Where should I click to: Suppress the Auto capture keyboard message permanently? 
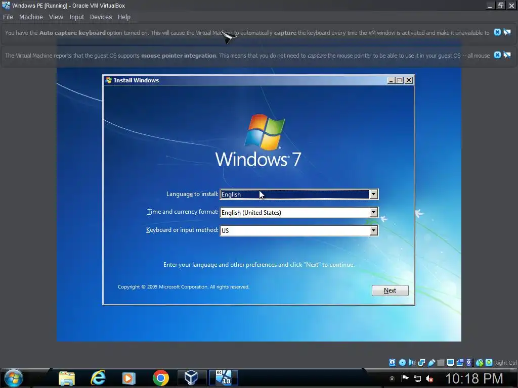click(x=507, y=32)
